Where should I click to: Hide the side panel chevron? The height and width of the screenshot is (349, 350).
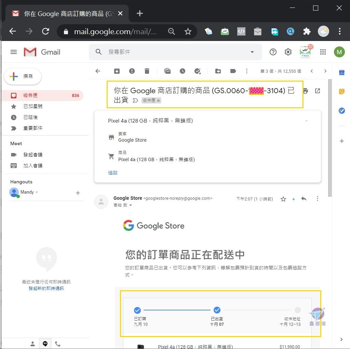(341, 339)
